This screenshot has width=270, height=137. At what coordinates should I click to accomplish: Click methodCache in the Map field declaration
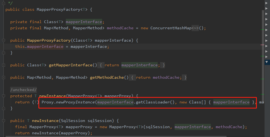120,28
